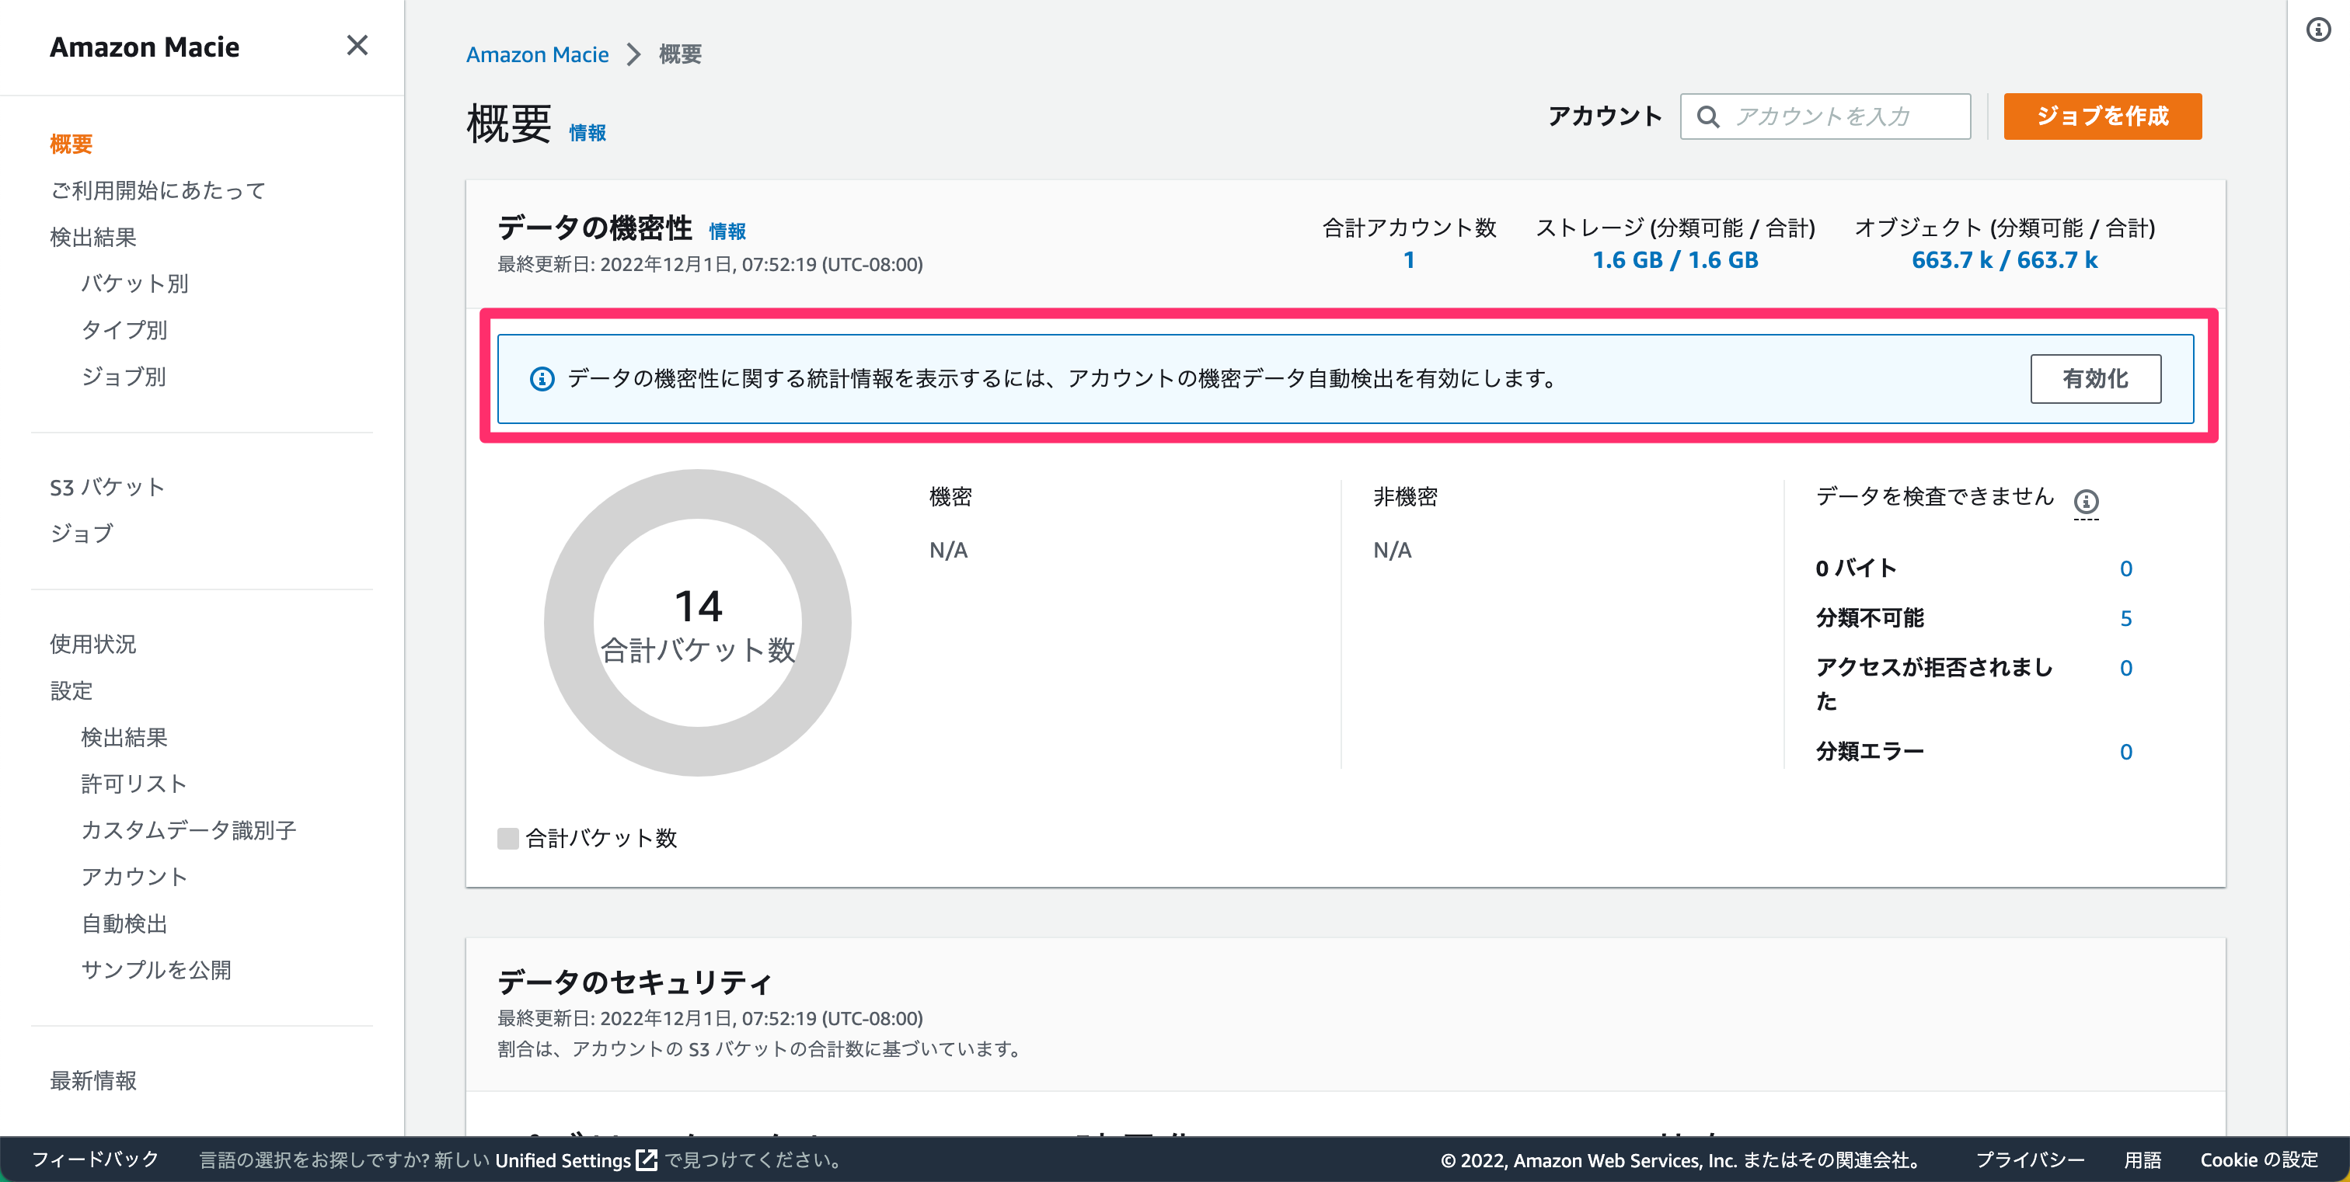The height and width of the screenshot is (1182, 2350).
Task: Click the info icon in the blue banner
Action: coord(542,379)
